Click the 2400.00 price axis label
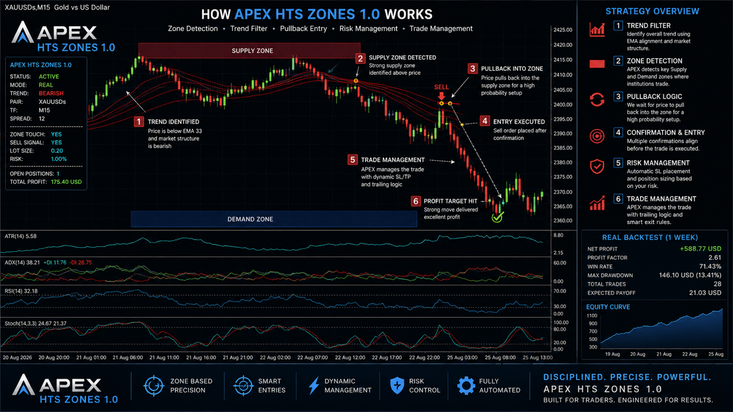Image resolution: width=733 pixels, height=412 pixels. tap(563, 105)
